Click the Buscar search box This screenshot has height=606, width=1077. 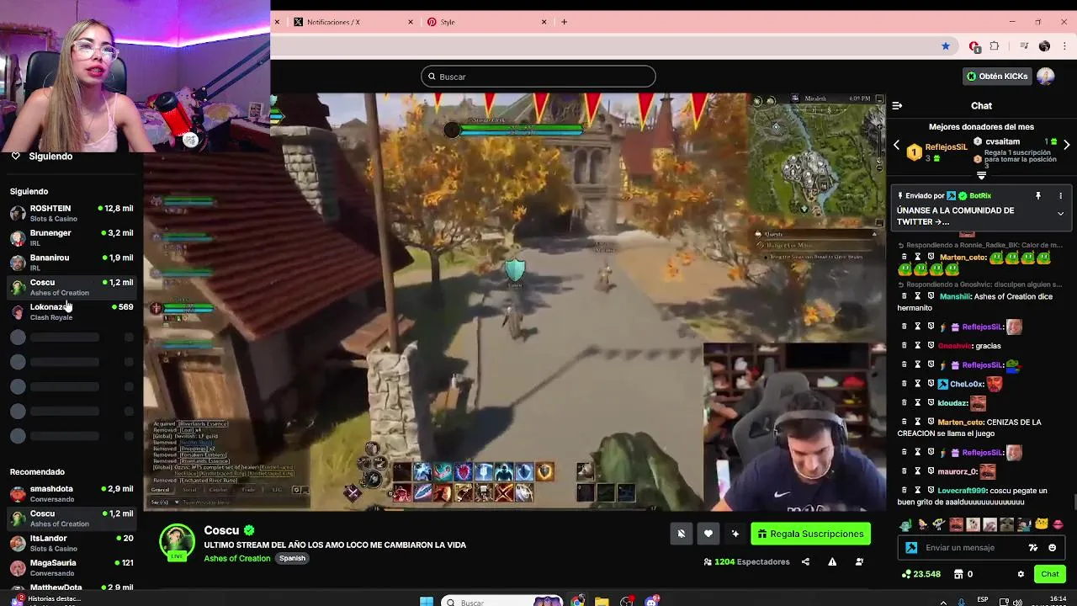tap(538, 77)
